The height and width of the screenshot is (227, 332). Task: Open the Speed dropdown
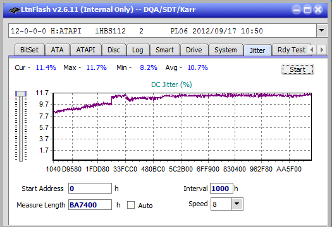237,204
